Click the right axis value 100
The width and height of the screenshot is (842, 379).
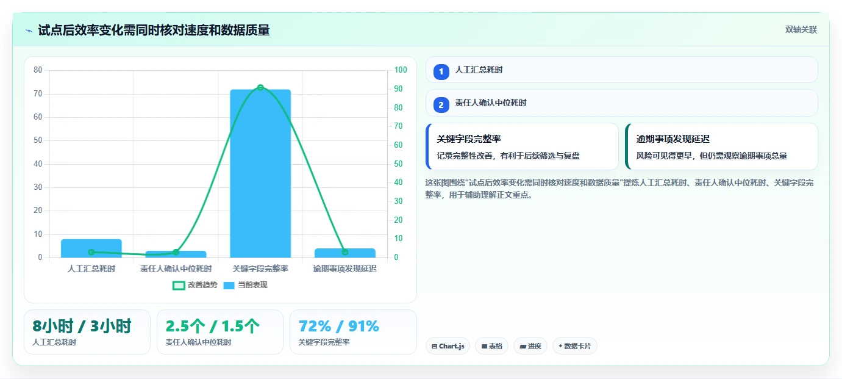400,70
